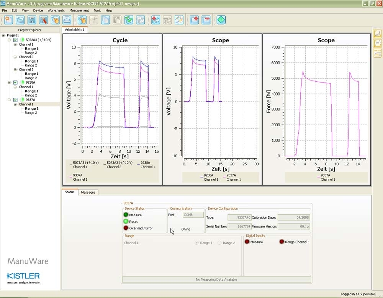
Task: Click the Type field showing 9337A40
Action: pos(239,217)
